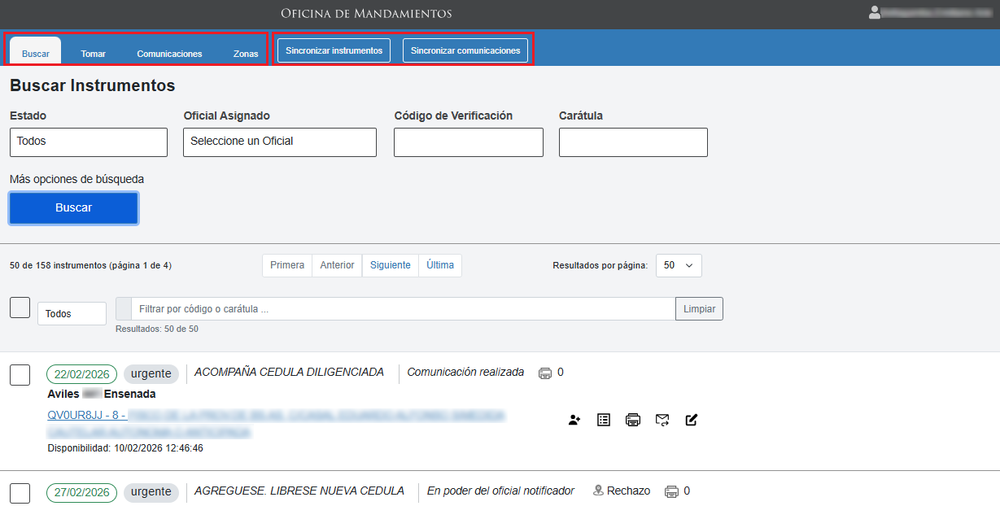1000x506 pixels.
Task: Click the edit pencil icon for Aviles instrument
Action: click(x=692, y=420)
